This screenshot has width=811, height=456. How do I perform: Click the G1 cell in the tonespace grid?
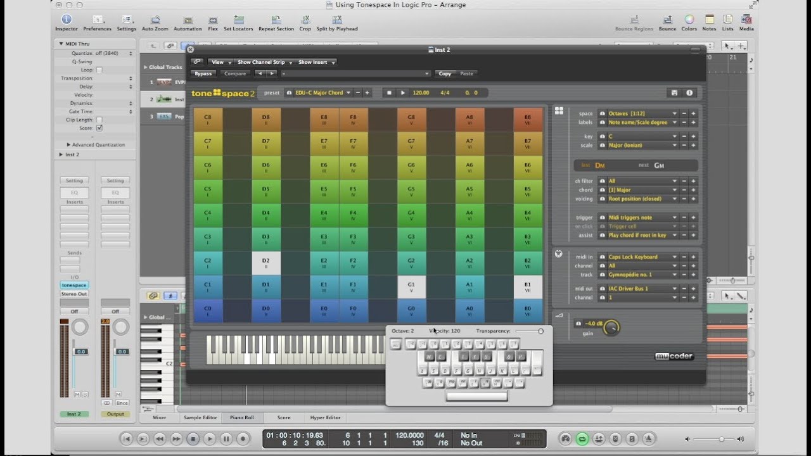click(x=412, y=288)
